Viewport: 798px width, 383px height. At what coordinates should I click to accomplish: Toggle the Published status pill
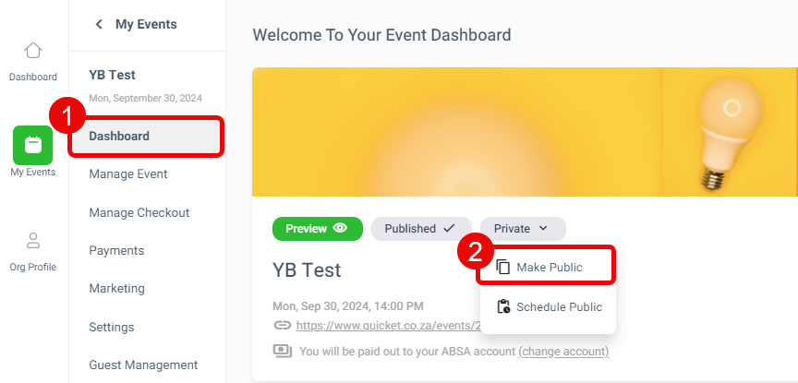pos(421,228)
